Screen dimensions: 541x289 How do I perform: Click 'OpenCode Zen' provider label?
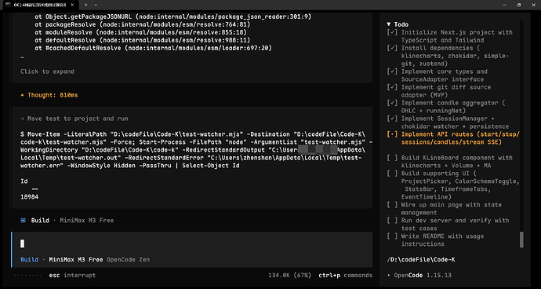tap(129, 259)
